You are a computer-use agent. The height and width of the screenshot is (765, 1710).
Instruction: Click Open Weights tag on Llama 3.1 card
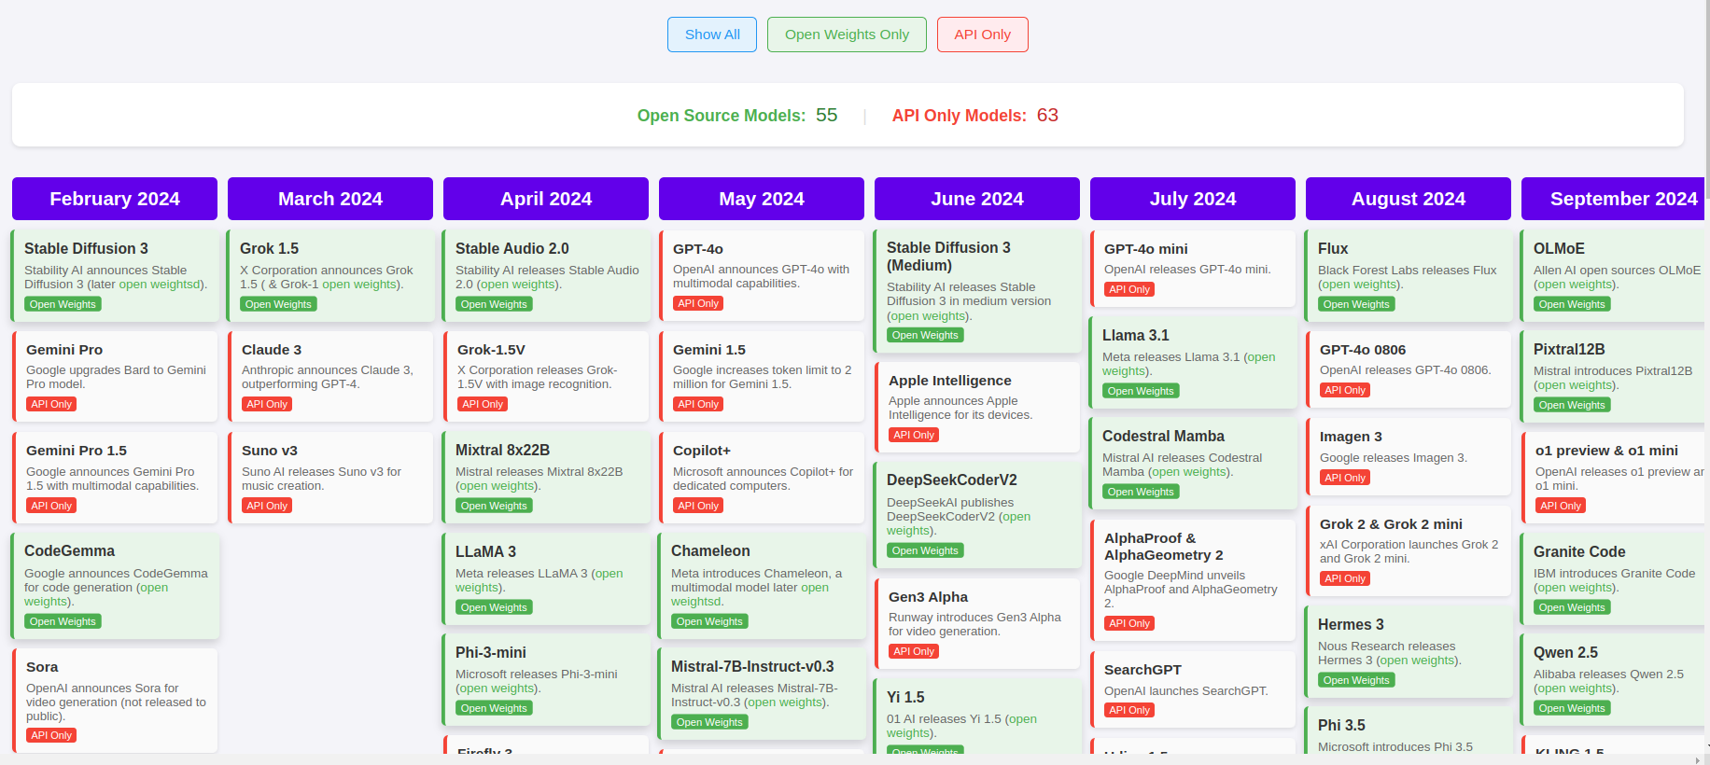pos(1141,391)
